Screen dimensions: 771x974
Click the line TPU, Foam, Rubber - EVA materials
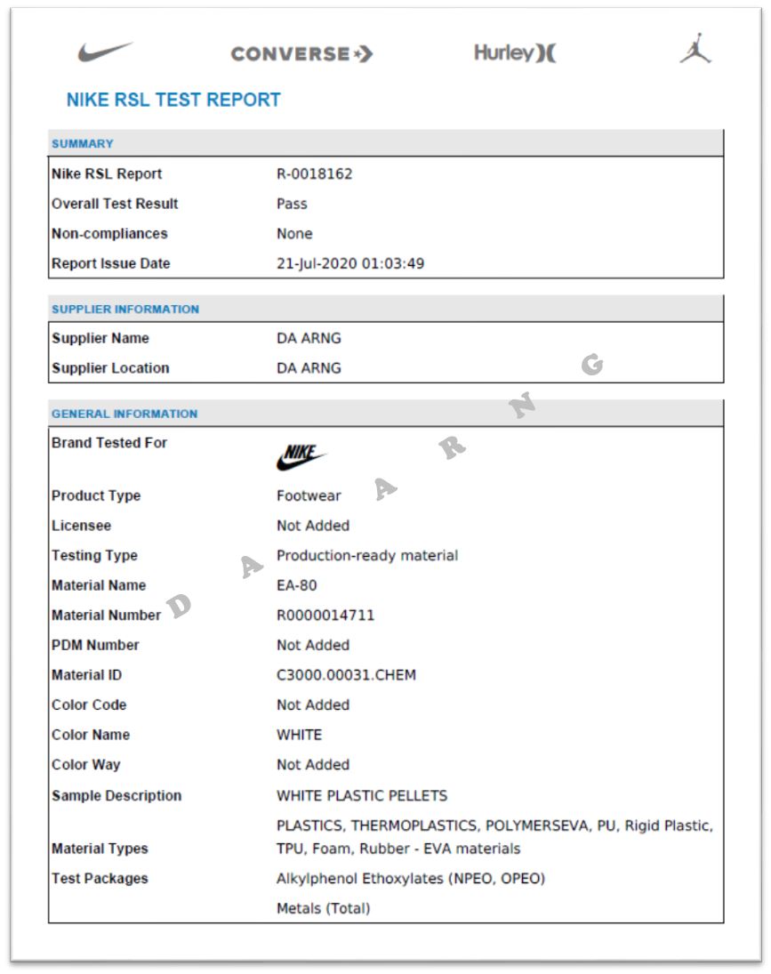tap(398, 849)
